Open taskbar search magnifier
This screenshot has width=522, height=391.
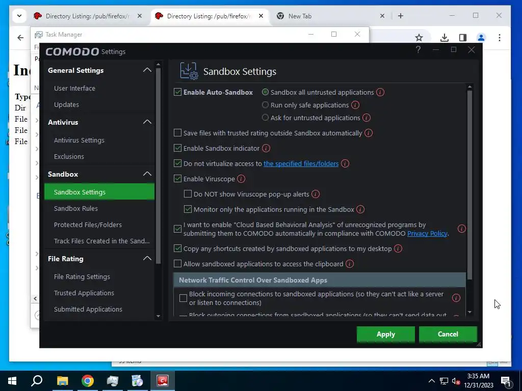pos(37,381)
